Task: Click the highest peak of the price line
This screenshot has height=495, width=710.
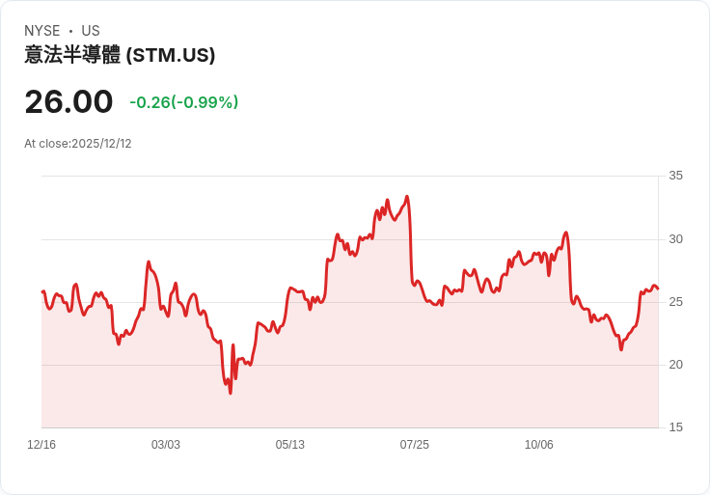Action: (x=407, y=197)
